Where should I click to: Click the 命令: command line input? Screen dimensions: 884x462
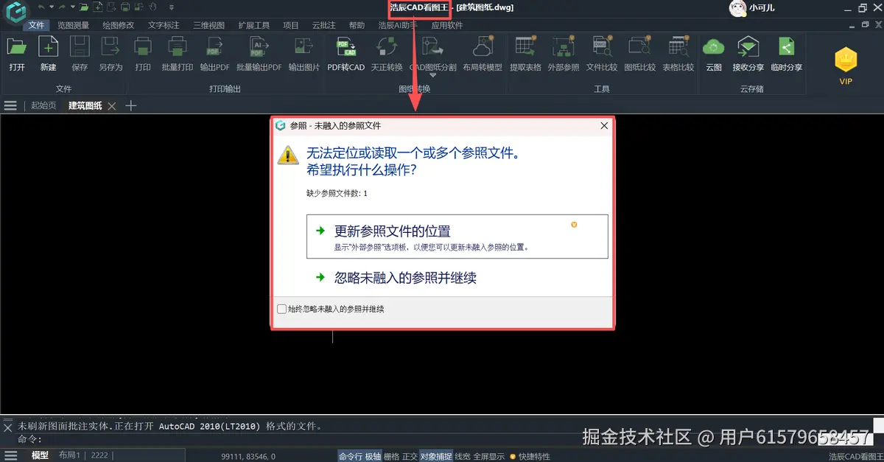point(442,439)
